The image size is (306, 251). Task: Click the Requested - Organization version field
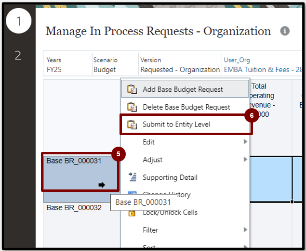pyautogui.click(x=180, y=70)
